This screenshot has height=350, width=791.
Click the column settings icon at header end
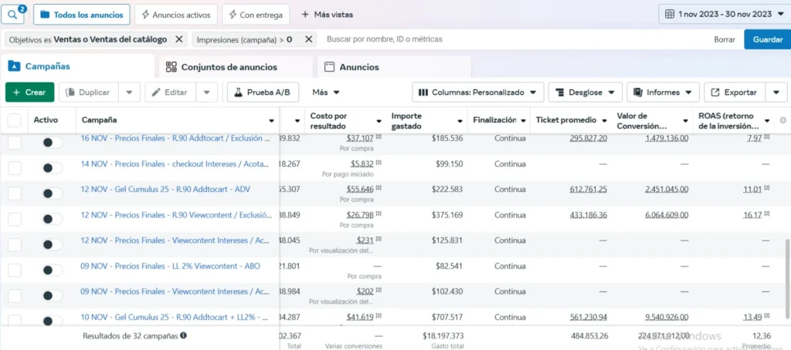pos(783,120)
